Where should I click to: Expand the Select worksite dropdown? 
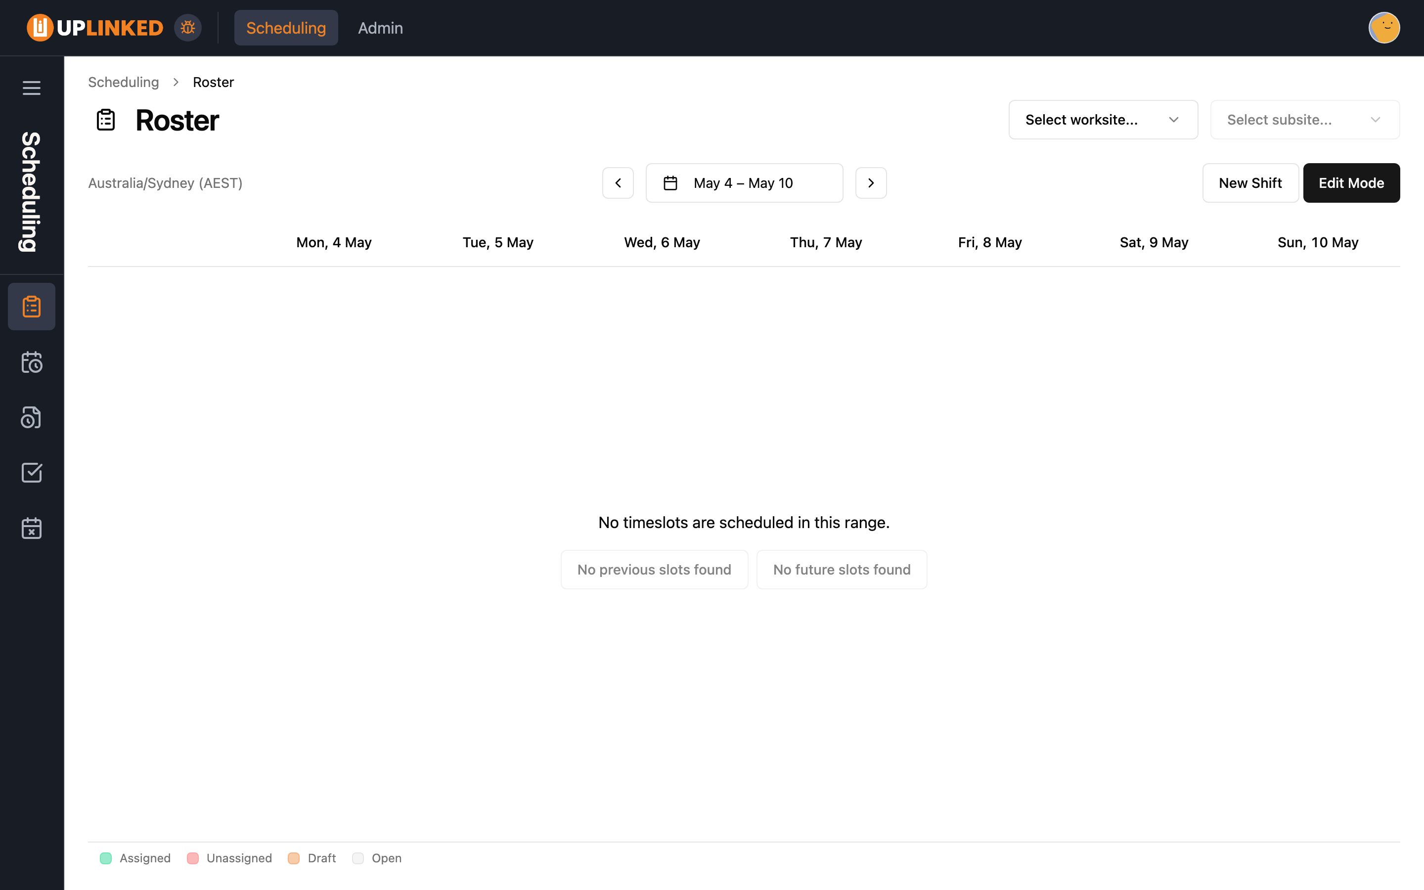pos(1103,120)
